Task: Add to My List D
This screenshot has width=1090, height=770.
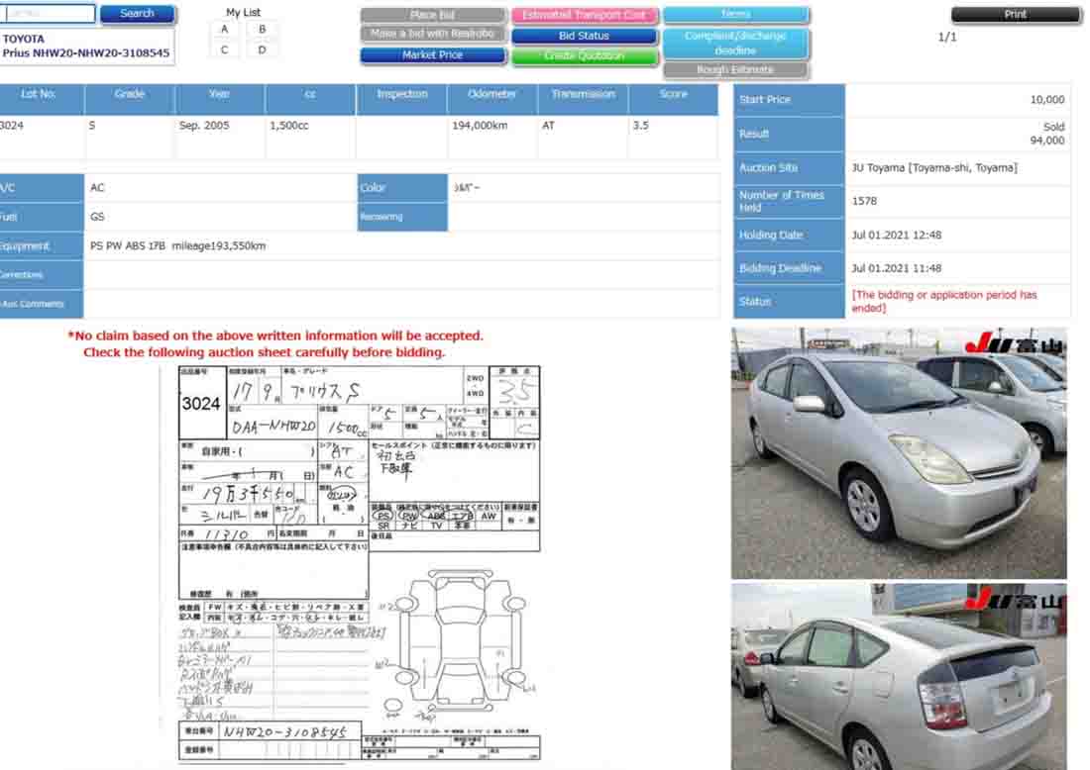Action: coord(262,50)
